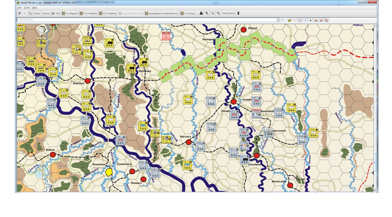The image size is (392, 217).
Task: Open Zaopatrzenie Austria/Niemcy supply chart
Action: [162, 13]
